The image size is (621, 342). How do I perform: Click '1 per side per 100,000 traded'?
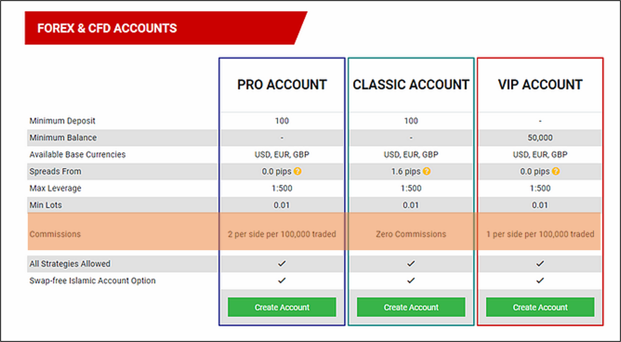point(540,234)
